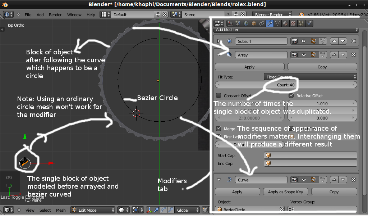The width and height of the screenshot is (368, 216).
Task: Open the Material properties sphere tab
Action: [x=285, y=23]
